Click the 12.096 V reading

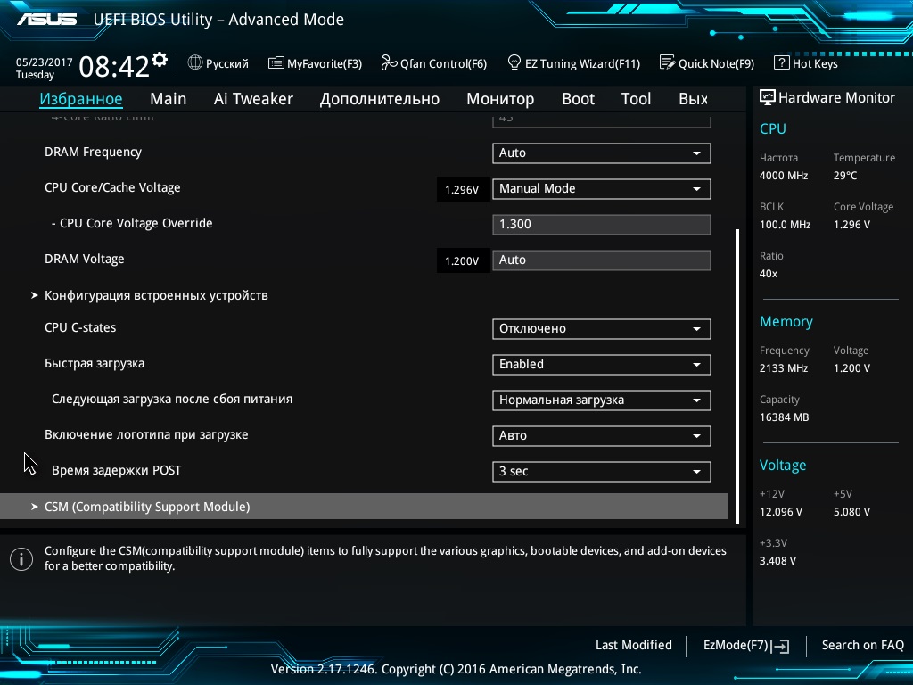(781, 511)
